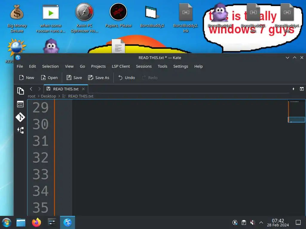Open the Documents sidebar panel icon
Viewport: 306px width, 229px height.
(x=21, y=91)
